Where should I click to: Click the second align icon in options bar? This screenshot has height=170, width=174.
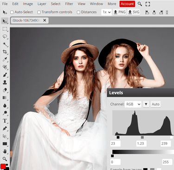pos(154,13)
